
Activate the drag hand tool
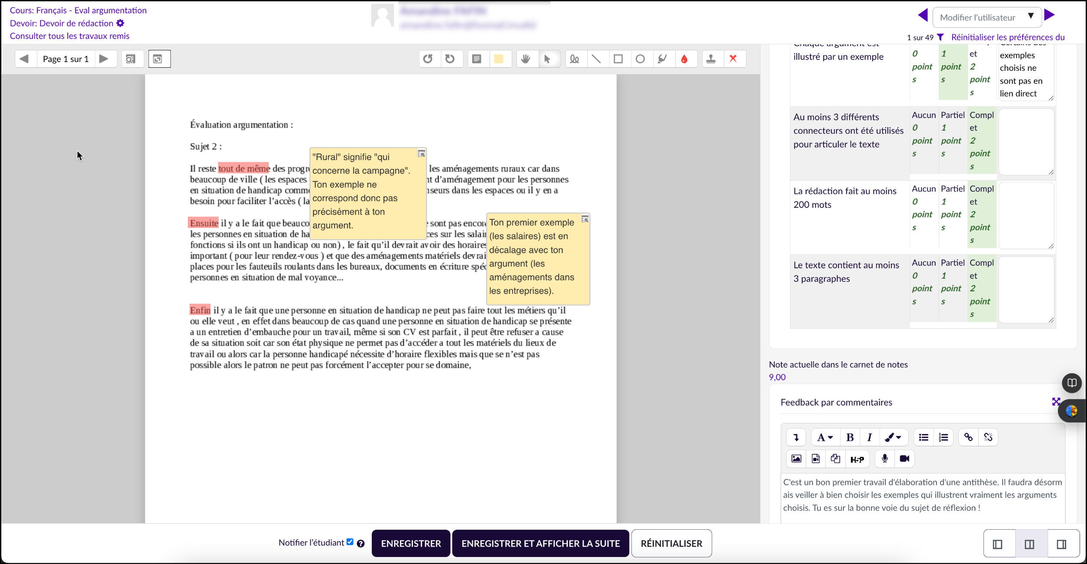click(x=526, y=59)
